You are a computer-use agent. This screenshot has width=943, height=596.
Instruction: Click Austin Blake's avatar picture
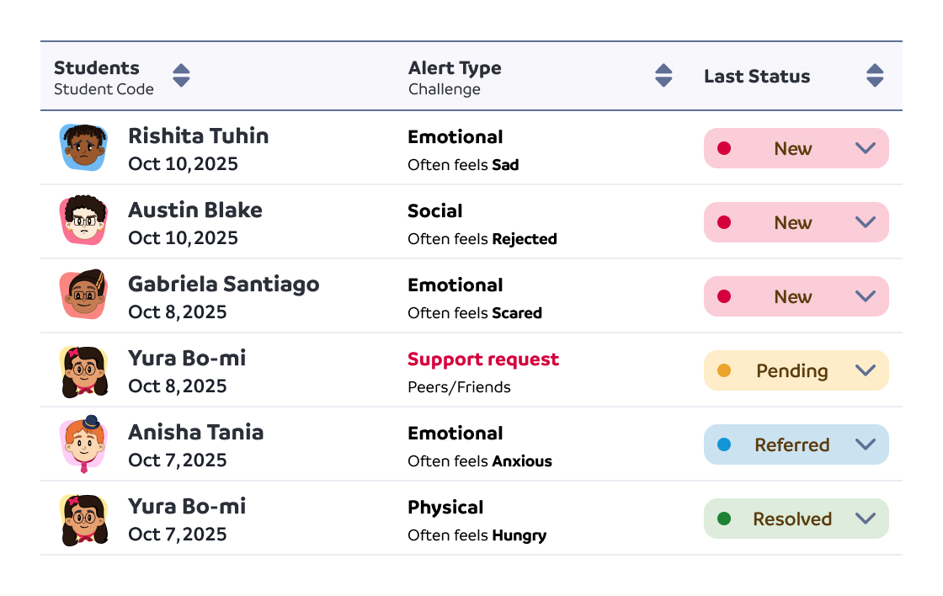[83, 222]
